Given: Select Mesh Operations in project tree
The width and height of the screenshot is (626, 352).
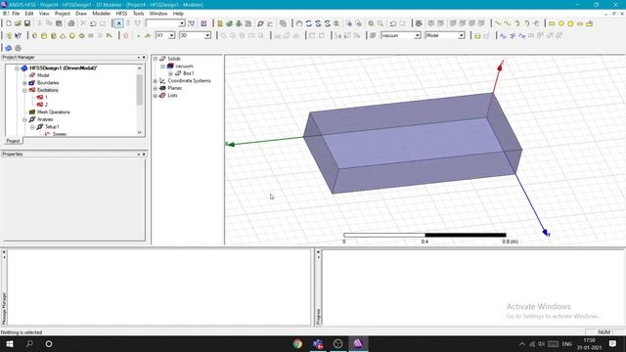Looking at the screenshot, I should click(x=54, y=112).
